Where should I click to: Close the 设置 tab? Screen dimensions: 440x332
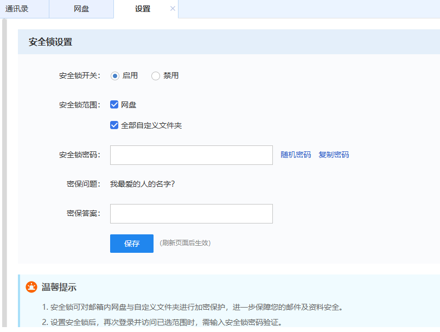pyautogui.click(x=173, y=9)
